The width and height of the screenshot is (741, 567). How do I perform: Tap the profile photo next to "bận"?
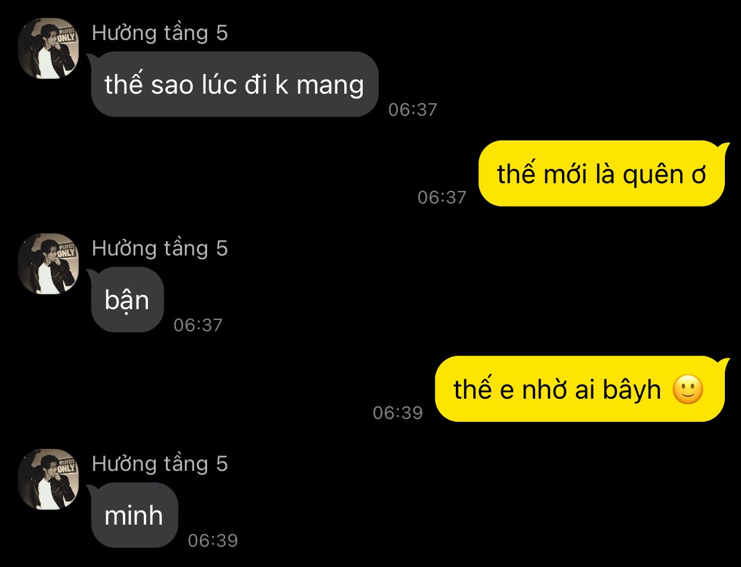point(49,264)
